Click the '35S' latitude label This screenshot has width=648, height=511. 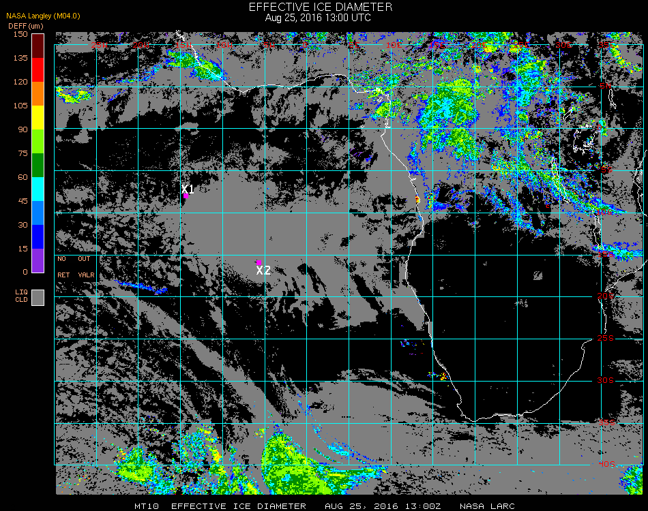coord(606,422)
